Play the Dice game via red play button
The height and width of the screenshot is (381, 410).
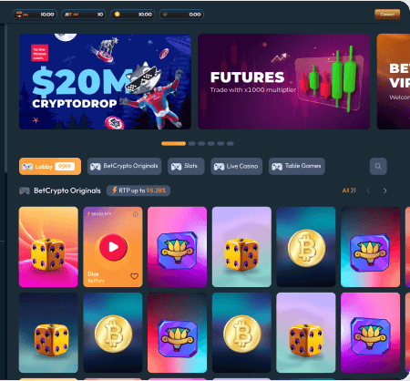(113, 247)
